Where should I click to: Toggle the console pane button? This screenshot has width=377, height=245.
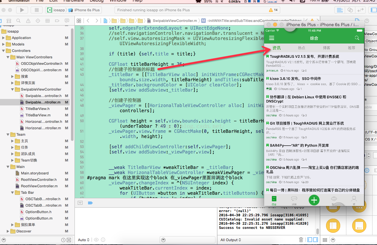tap(315, 240)
